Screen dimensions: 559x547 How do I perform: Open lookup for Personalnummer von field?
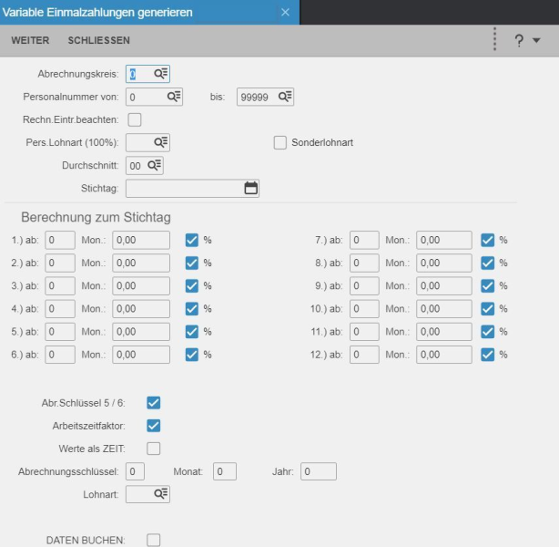(174, 97)
